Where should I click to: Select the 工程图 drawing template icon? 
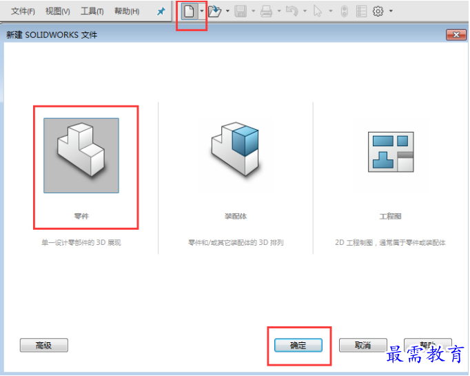[391, 152]
